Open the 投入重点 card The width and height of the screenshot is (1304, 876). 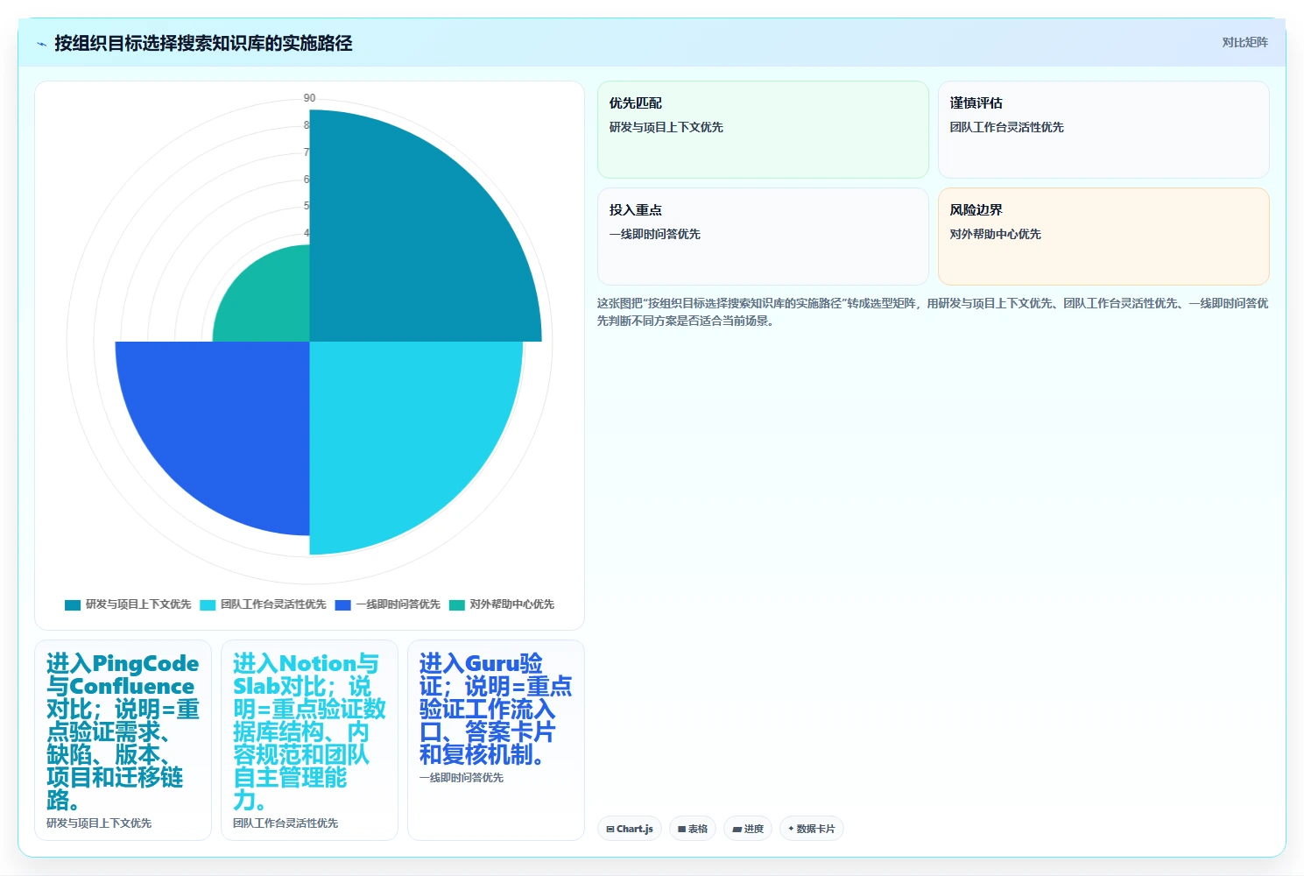(x=763, y=237)
